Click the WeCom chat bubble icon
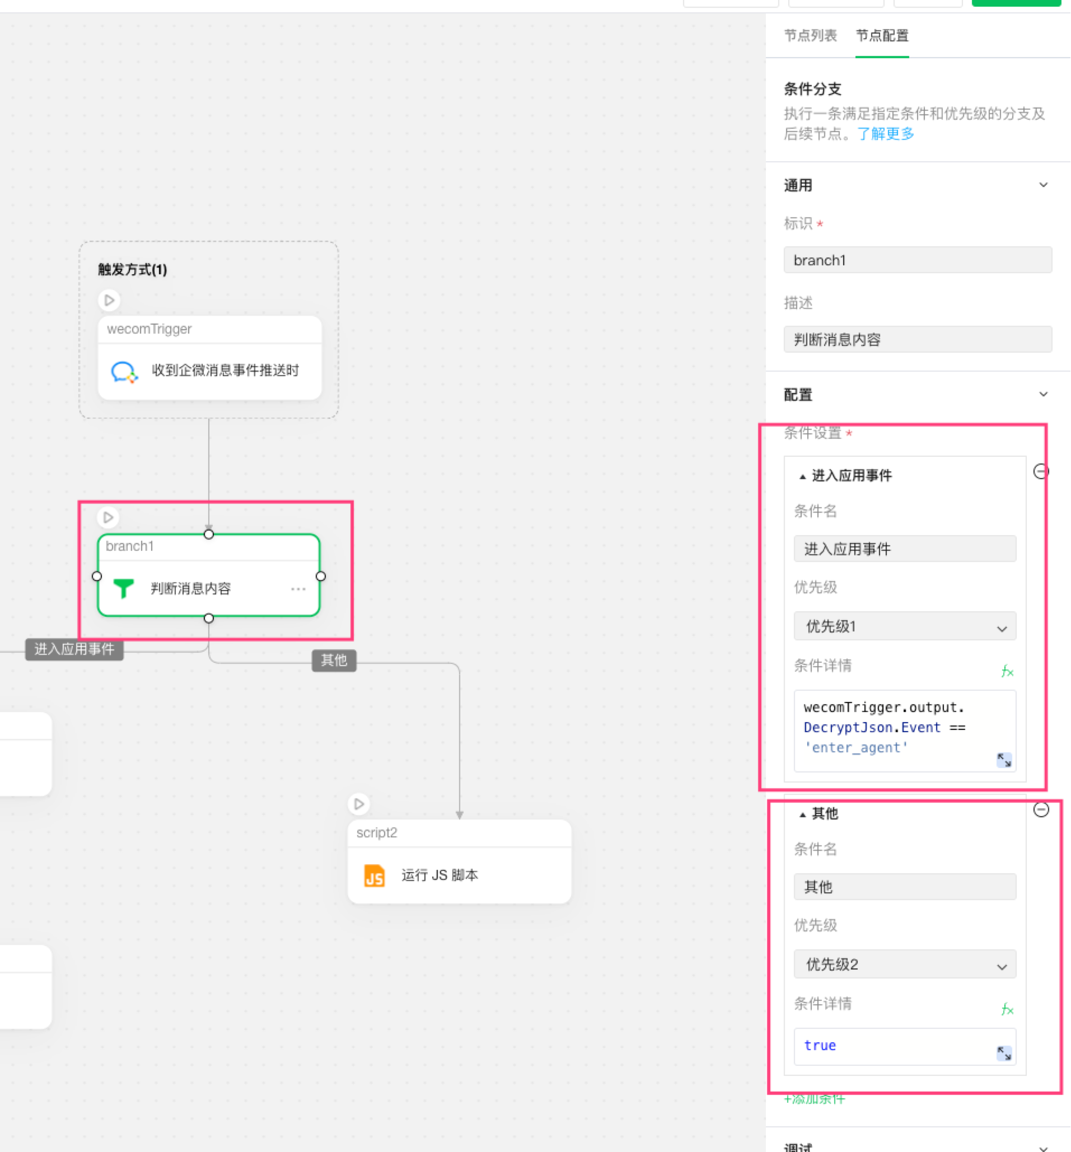The width and height of the screenshot is (1071, 1152). click(x=124, y=372)
